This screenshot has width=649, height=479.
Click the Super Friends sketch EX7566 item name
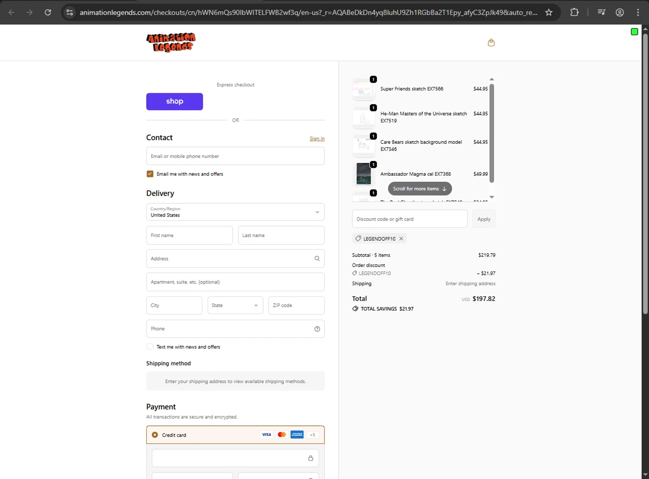[412, 89]
